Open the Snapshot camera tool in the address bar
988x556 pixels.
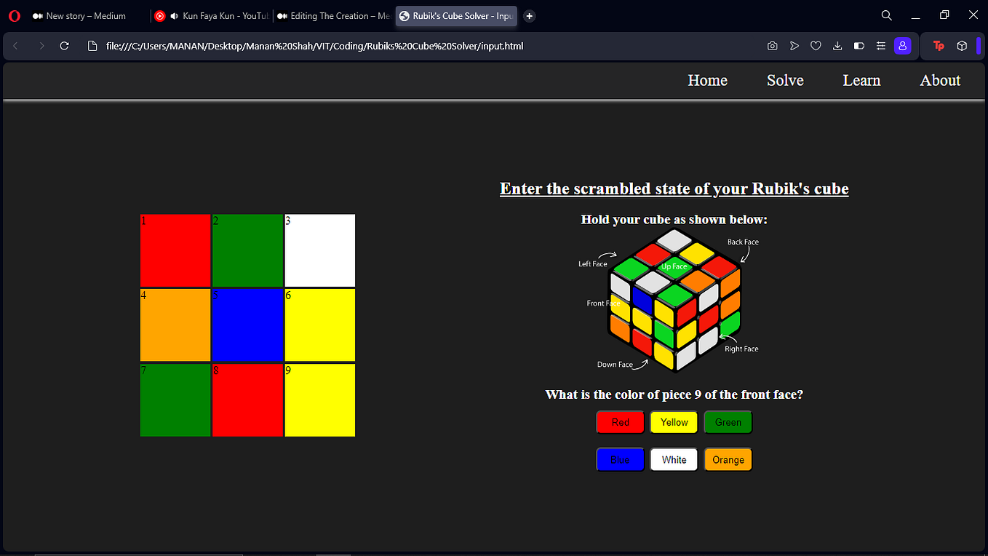(772, 46)
